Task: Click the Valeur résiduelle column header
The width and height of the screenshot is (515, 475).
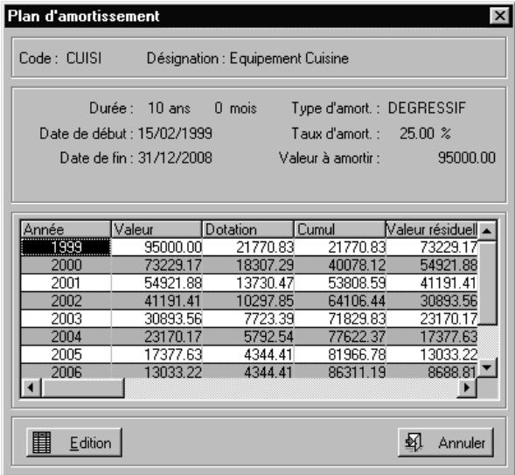Action: coord(432,229)
